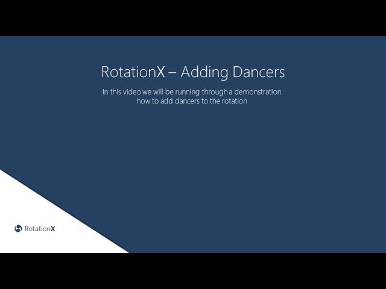Image resolution: width=386 pixels, height=289 pixels.
Task: Click the line 'In this video we will be running through a demonstration'
Action: [x=192, y=92]
